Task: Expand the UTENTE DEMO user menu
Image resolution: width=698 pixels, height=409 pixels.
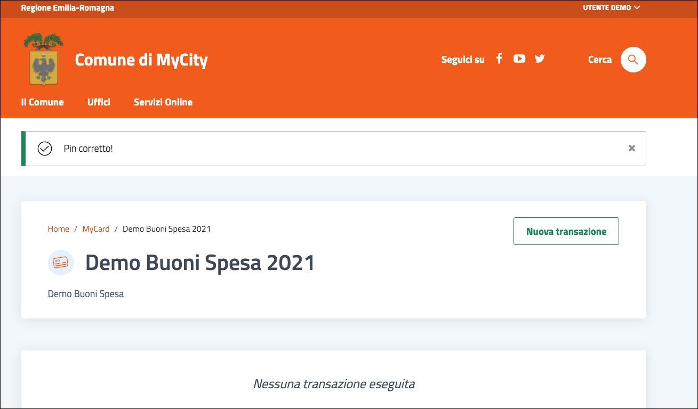Action: [611, 8]
